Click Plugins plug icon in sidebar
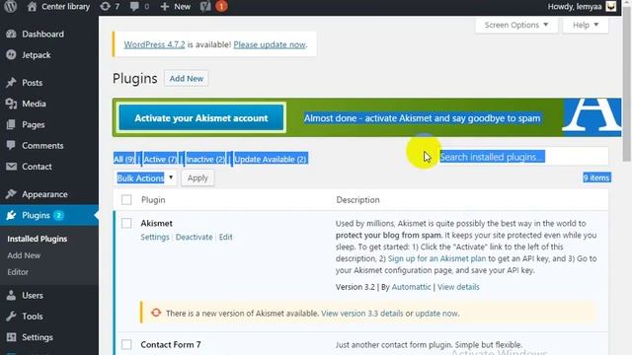 (x=11, y=215)
